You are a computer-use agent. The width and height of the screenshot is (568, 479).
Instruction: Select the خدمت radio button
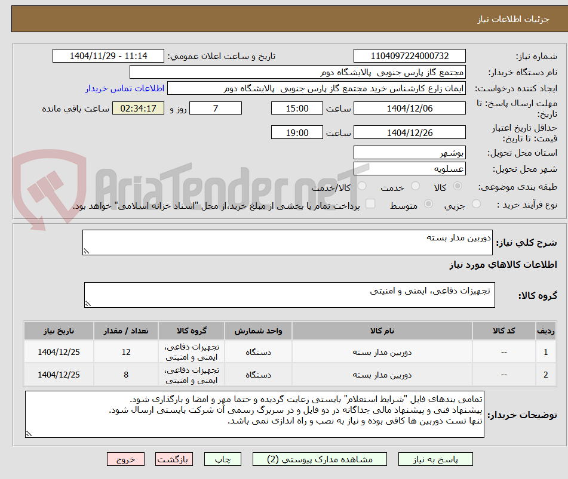[415, 186]
